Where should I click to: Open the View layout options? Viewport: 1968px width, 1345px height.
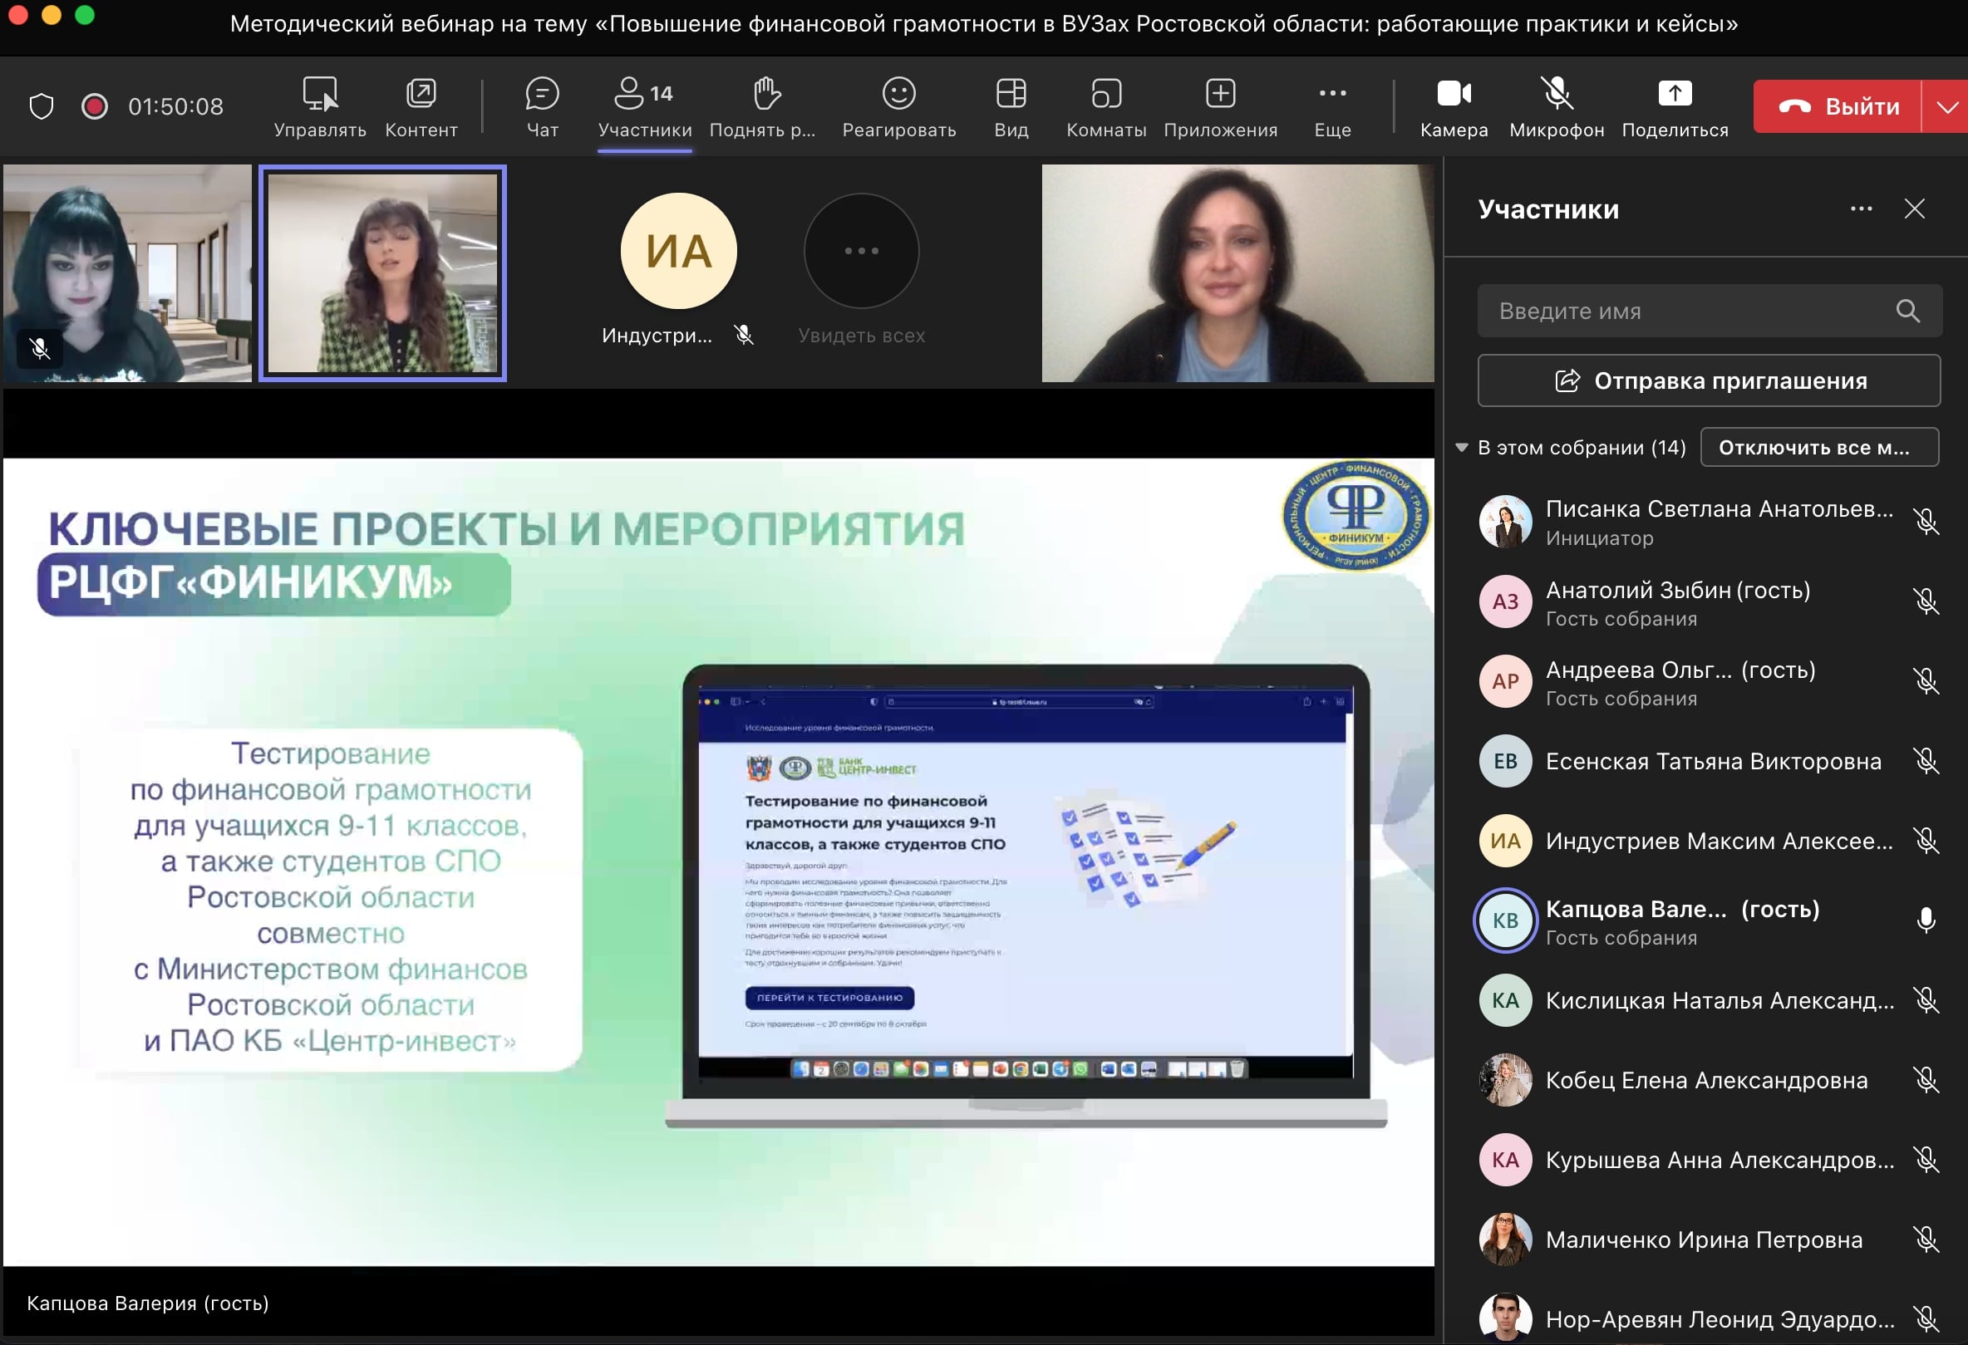coord(1011,94)
